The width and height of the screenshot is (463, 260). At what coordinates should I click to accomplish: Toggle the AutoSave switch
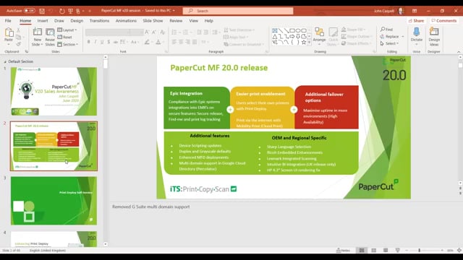[29, 11]
